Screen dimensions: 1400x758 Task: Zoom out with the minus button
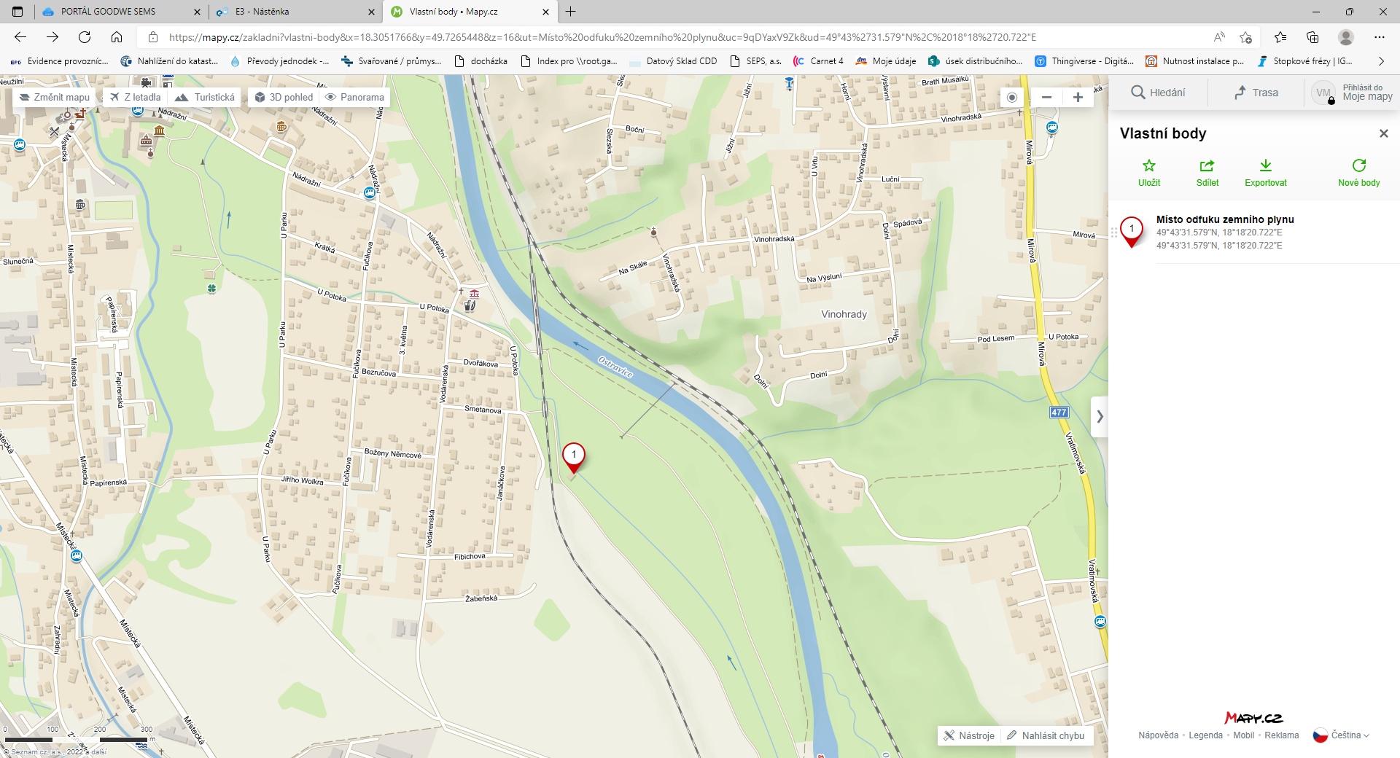click(x=1046, y=97)
